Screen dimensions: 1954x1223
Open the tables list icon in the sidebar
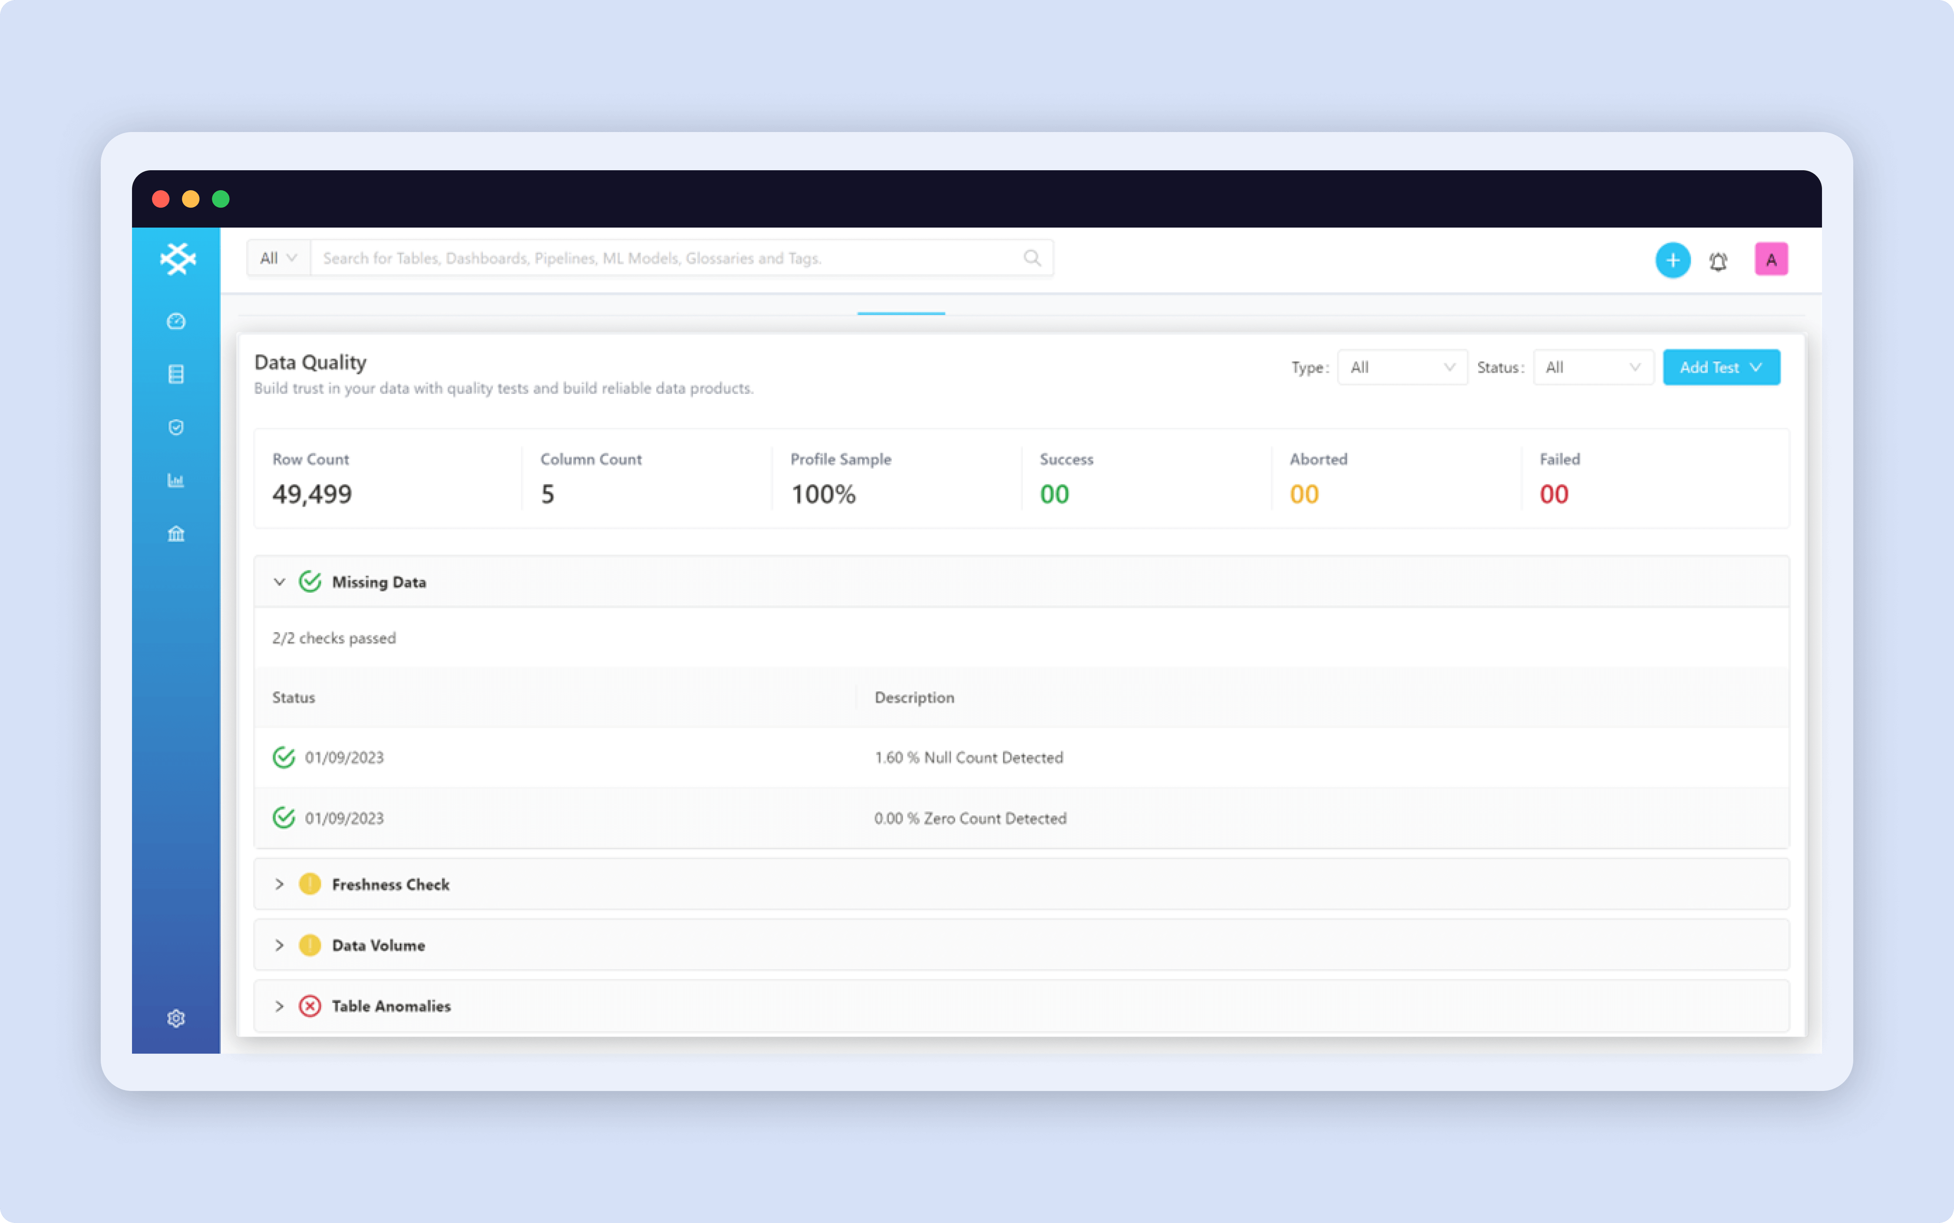(175, 374)
